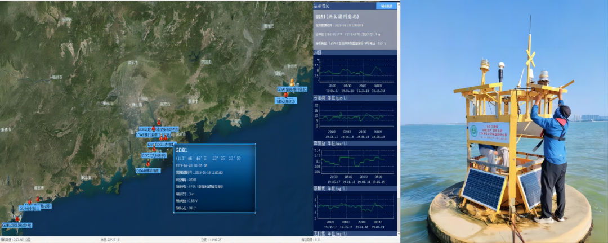Click the GDB1 popup title

coord(181,150)
